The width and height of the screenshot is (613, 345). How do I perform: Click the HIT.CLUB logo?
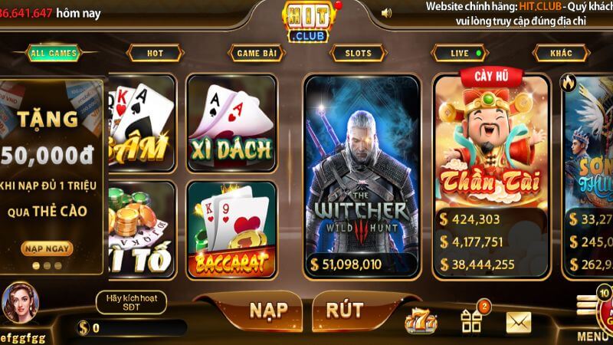pyautogui.click(x=310, y=21)
